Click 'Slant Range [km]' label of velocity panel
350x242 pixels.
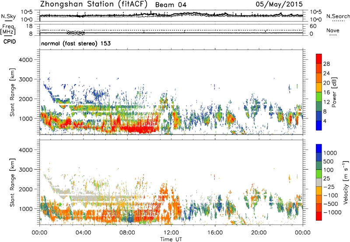(x=12, y=182)
